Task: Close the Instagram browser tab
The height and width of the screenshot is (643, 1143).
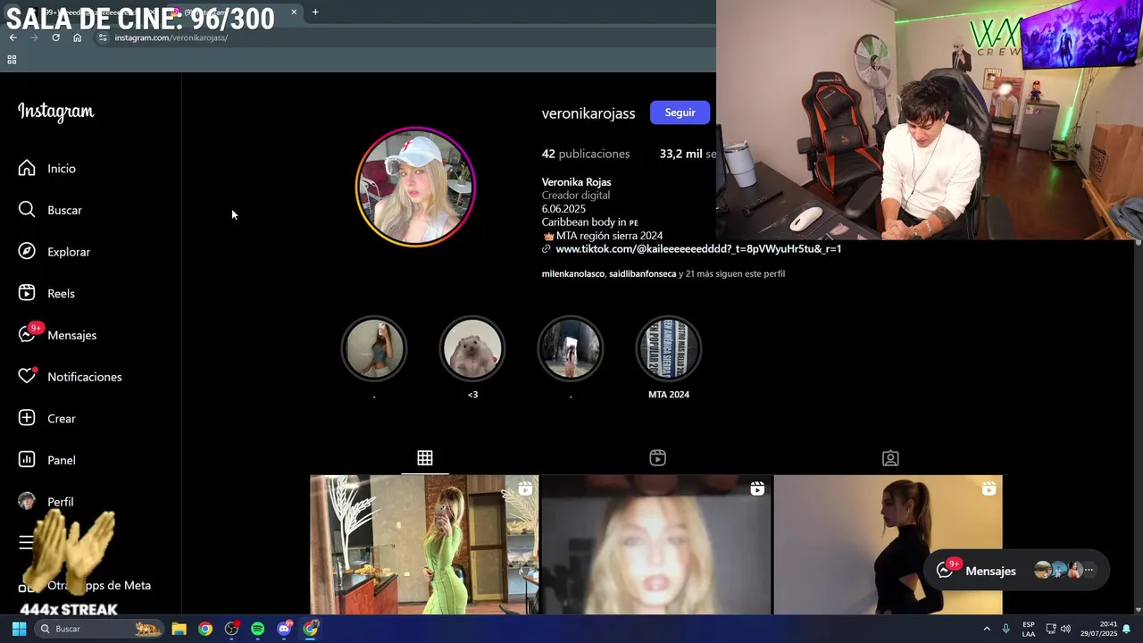Action: [x=294, y=12]
